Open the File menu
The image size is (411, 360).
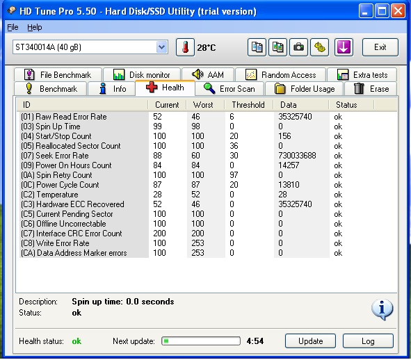click(13, 27)
